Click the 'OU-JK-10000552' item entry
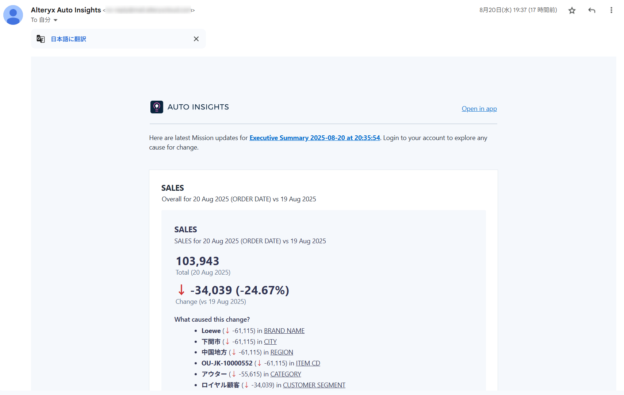 (x=227, y=363)
